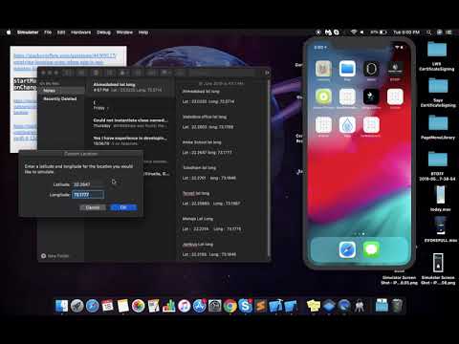Open Safari in the simulator dock
The height and width of the screenshot is (344, 459).
(x=347, y=249)
